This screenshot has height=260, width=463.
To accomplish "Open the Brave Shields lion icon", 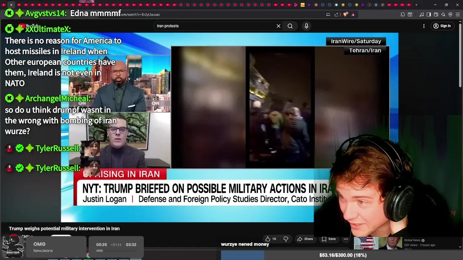I will (x=345, y=14).
